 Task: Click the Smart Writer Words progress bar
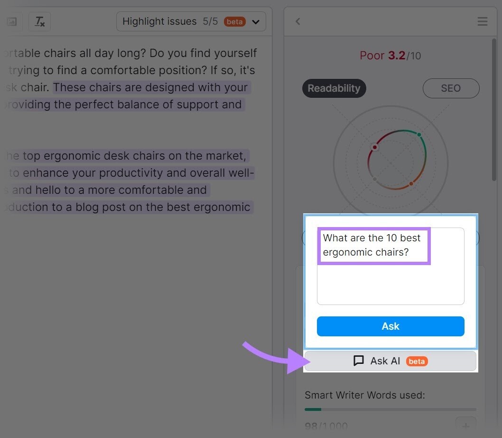[x=390, y=409]
